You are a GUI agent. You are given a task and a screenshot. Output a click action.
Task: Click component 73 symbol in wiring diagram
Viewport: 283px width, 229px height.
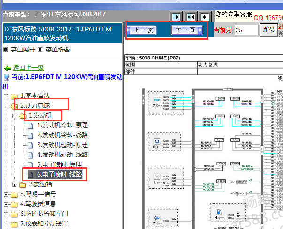pos(157,218)
